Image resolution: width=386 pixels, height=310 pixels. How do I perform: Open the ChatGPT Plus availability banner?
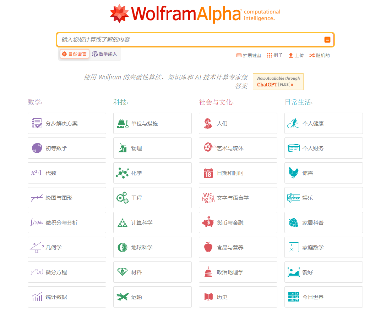click(278, 81)
